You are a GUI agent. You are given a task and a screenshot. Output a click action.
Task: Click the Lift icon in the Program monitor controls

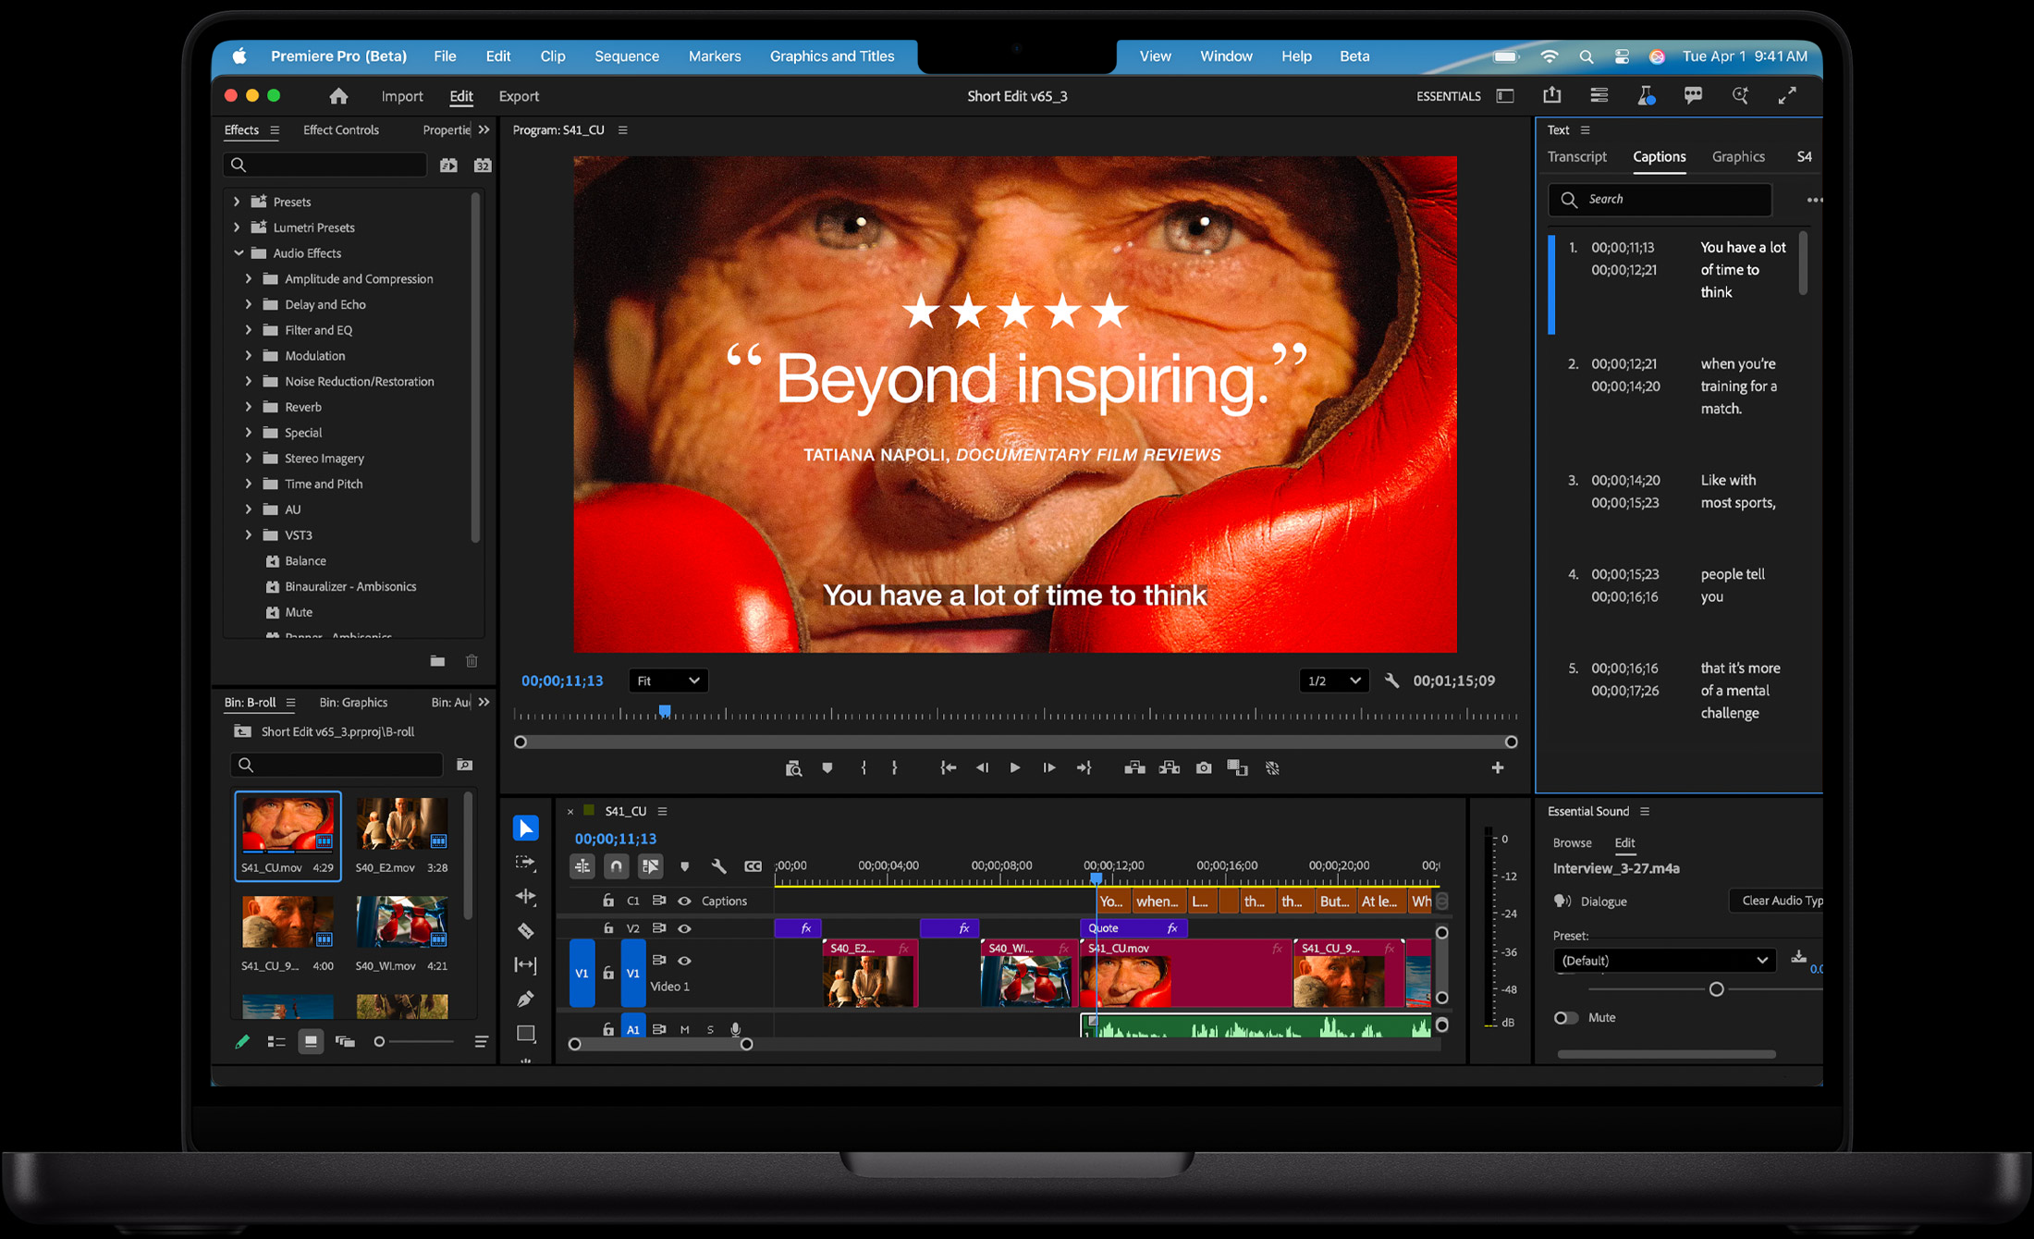(x=1134, y=767)
